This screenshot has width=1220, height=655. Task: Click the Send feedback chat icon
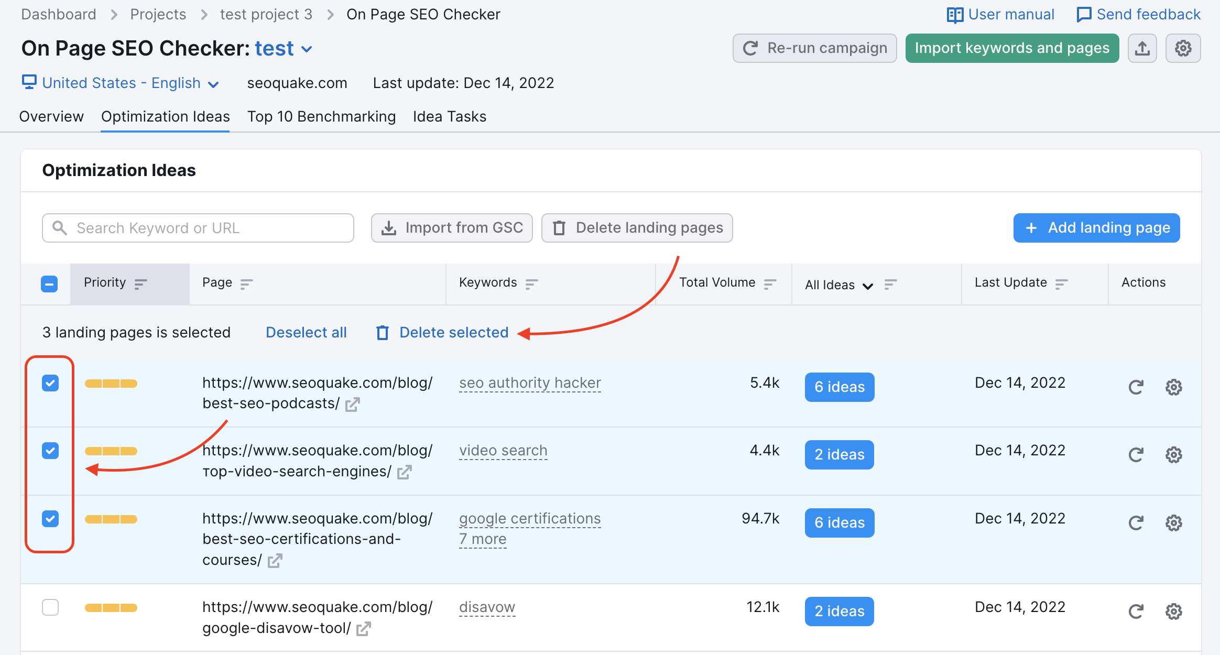tap(1083, 15)
